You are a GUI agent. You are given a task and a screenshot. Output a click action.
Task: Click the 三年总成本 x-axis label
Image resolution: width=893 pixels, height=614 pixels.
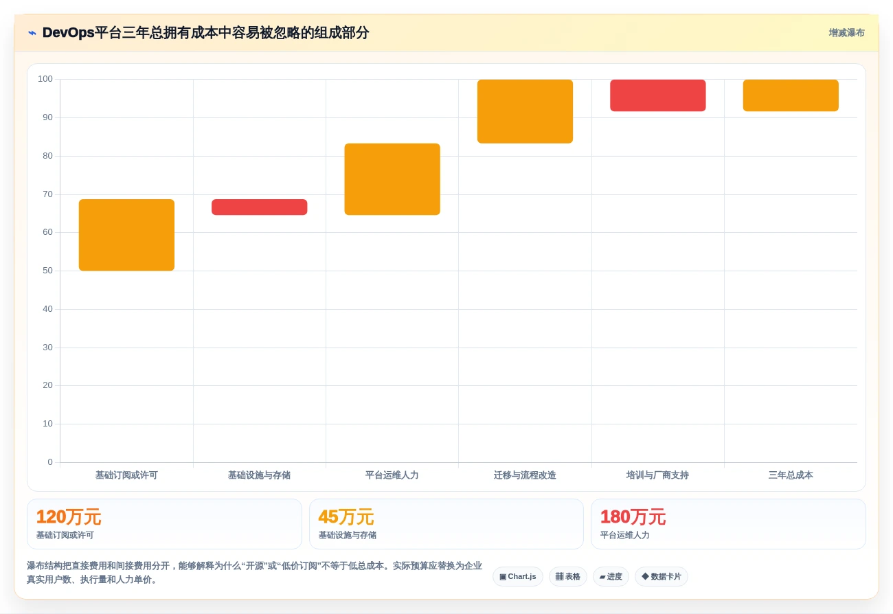[791, 475]
